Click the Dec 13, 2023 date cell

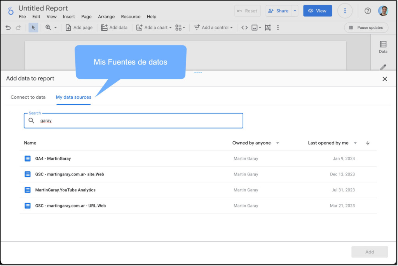point(342,174)
